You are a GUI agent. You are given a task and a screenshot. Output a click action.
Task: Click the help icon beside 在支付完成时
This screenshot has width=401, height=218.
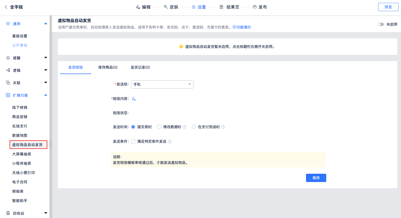[223, 127]
